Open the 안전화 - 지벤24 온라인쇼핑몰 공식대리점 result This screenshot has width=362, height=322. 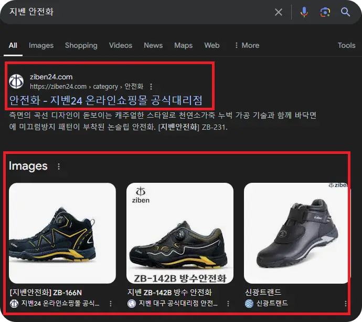(x=106, y=100)
